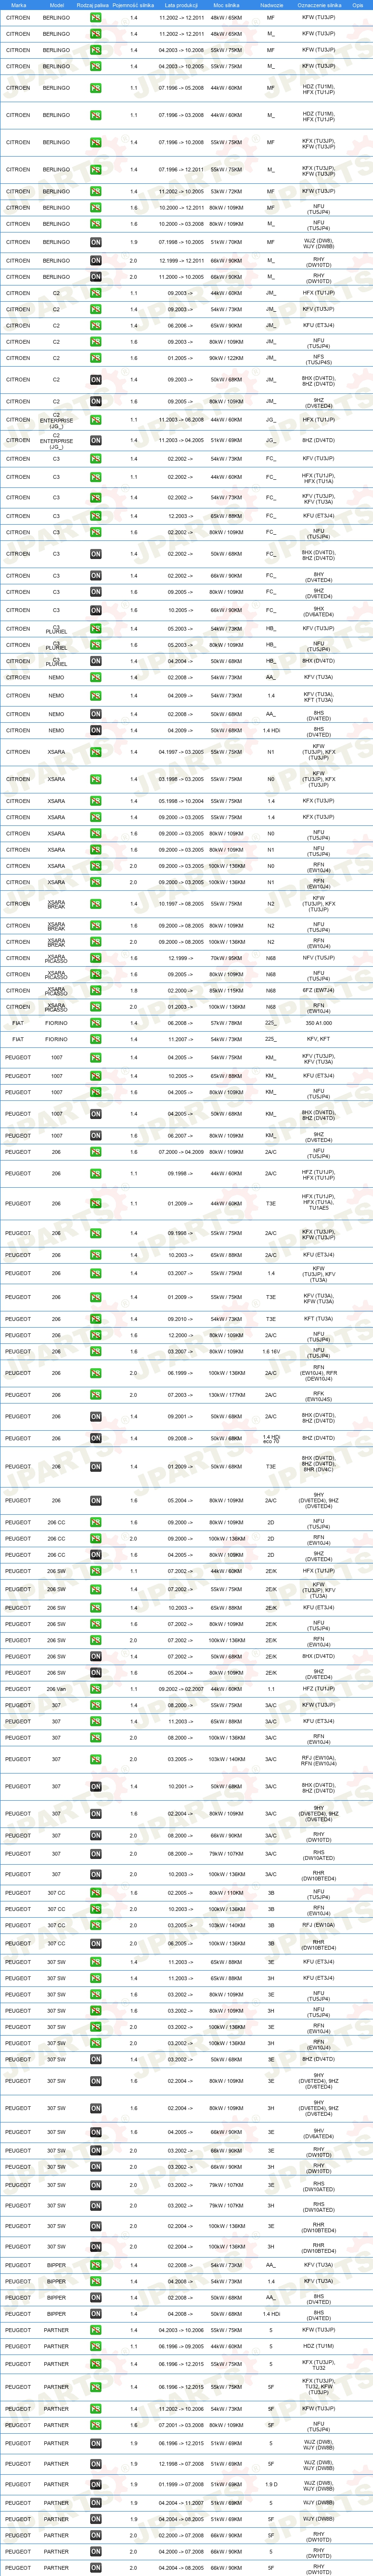This screenshot has height=2576, width=373.
Task: Click 'NFS (TU5JP4S)' engine code cell
Action: [319, 358]
